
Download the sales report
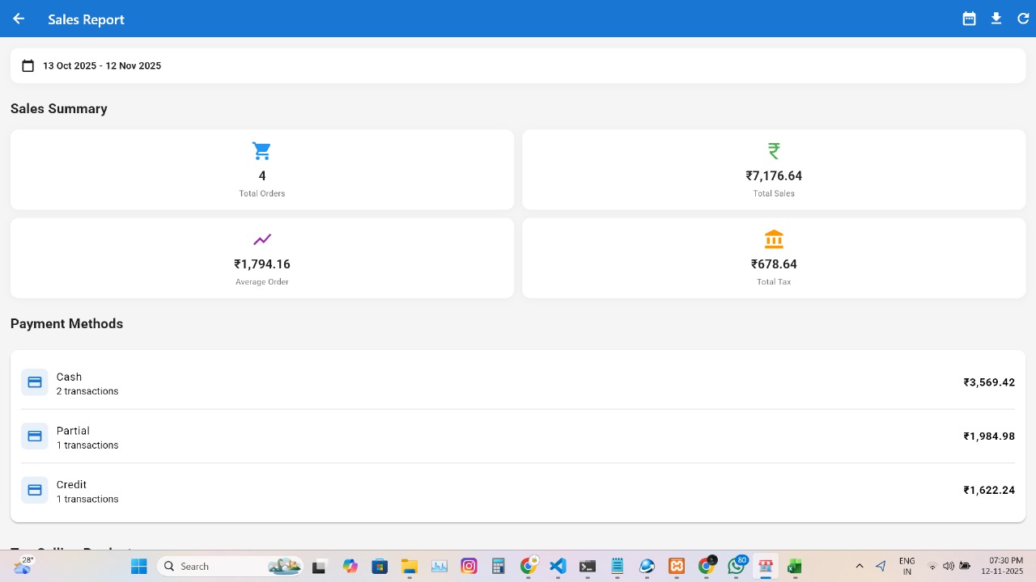coord(996,19)
